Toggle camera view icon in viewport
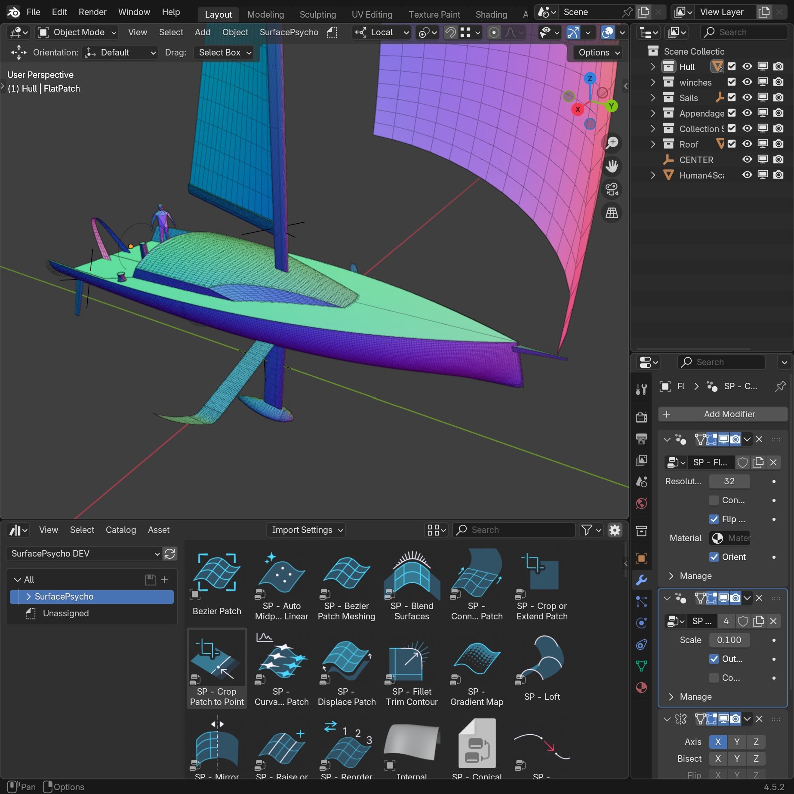The height and width of the screenshot is (794, 794). click(x=612, y=189)
